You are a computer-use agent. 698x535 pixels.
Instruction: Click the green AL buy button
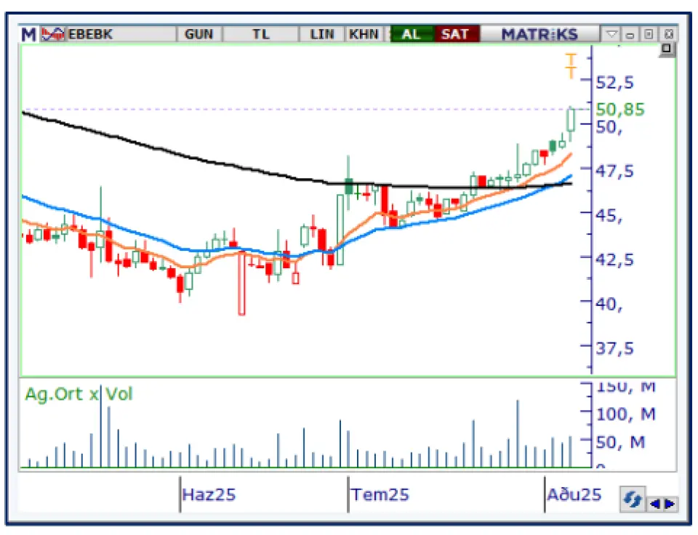412,34
